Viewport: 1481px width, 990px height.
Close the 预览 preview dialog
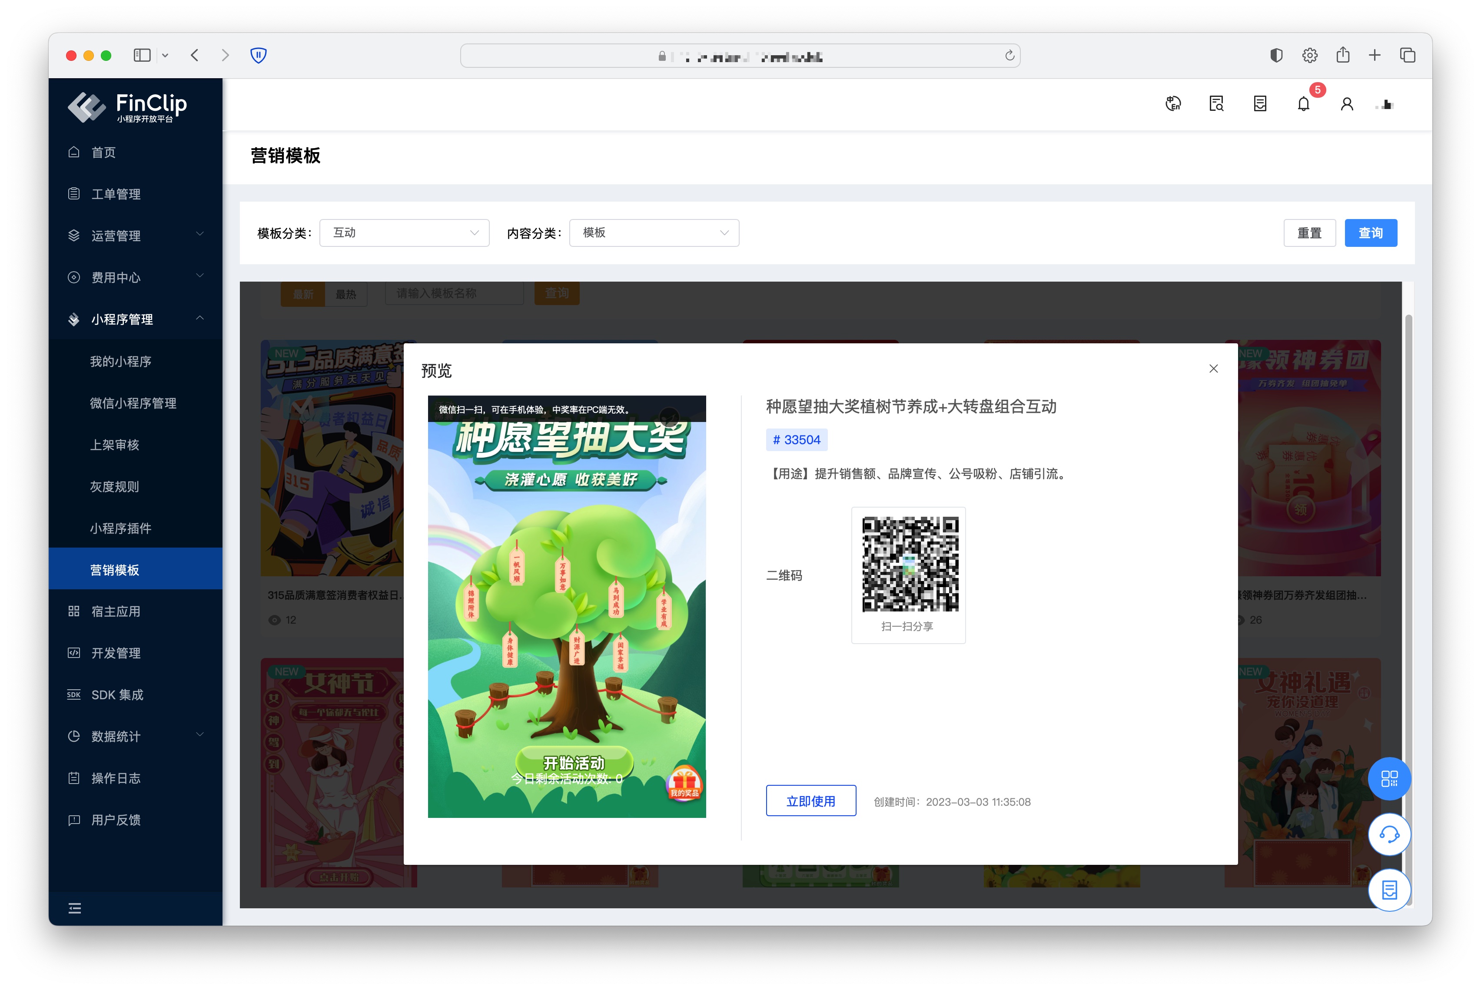point(1213,369)
